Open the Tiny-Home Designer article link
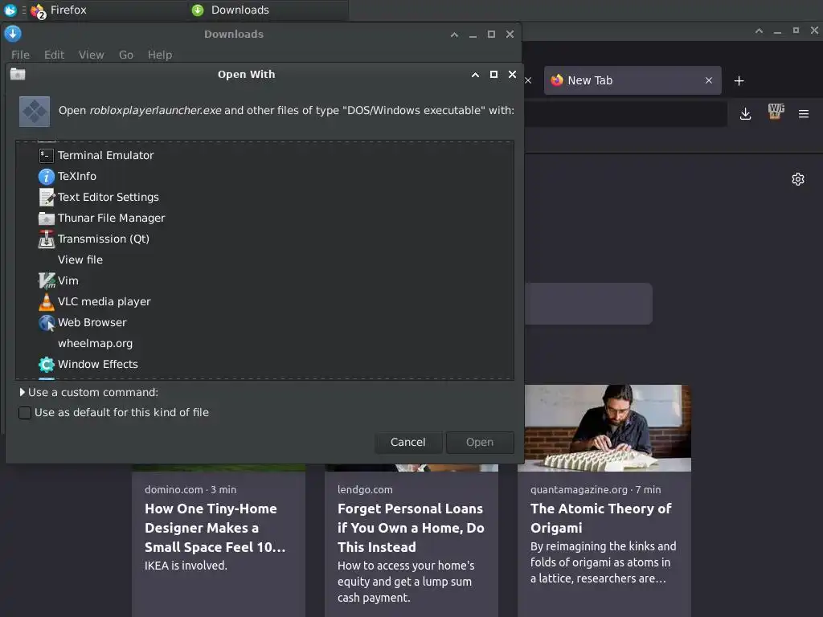 point(215,528)
